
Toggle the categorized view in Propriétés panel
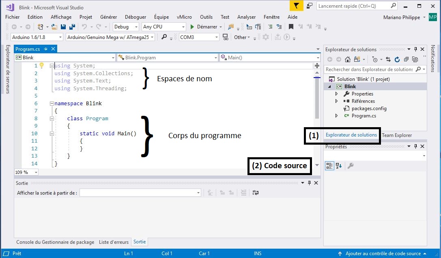(x=329, y=166)
